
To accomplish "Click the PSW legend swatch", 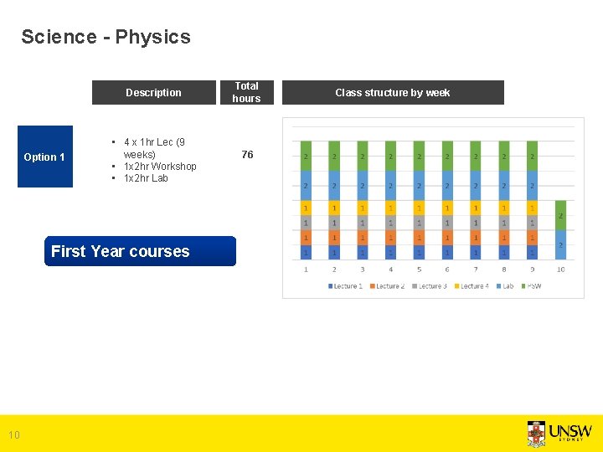I will [x=523, y=286].
